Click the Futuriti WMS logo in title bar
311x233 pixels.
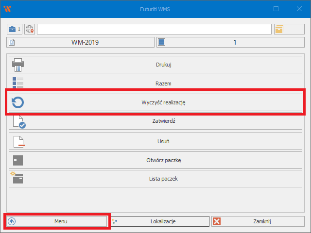click(x=7, y=9)
